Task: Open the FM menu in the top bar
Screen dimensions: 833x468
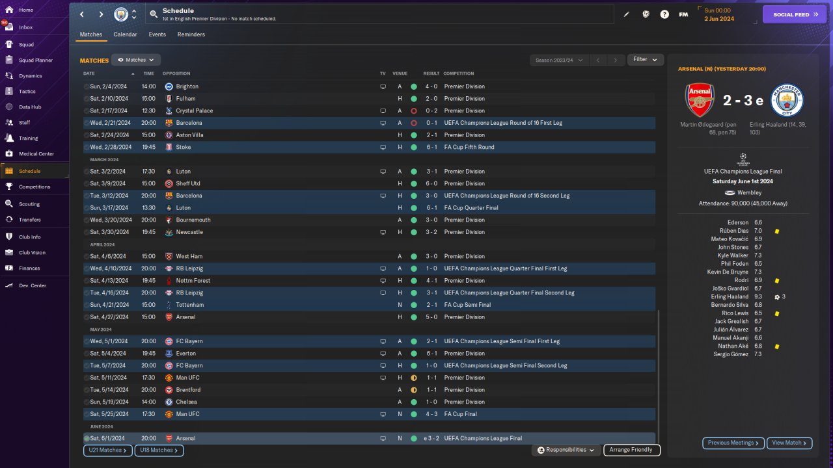Action: click(x=683, y=14)
